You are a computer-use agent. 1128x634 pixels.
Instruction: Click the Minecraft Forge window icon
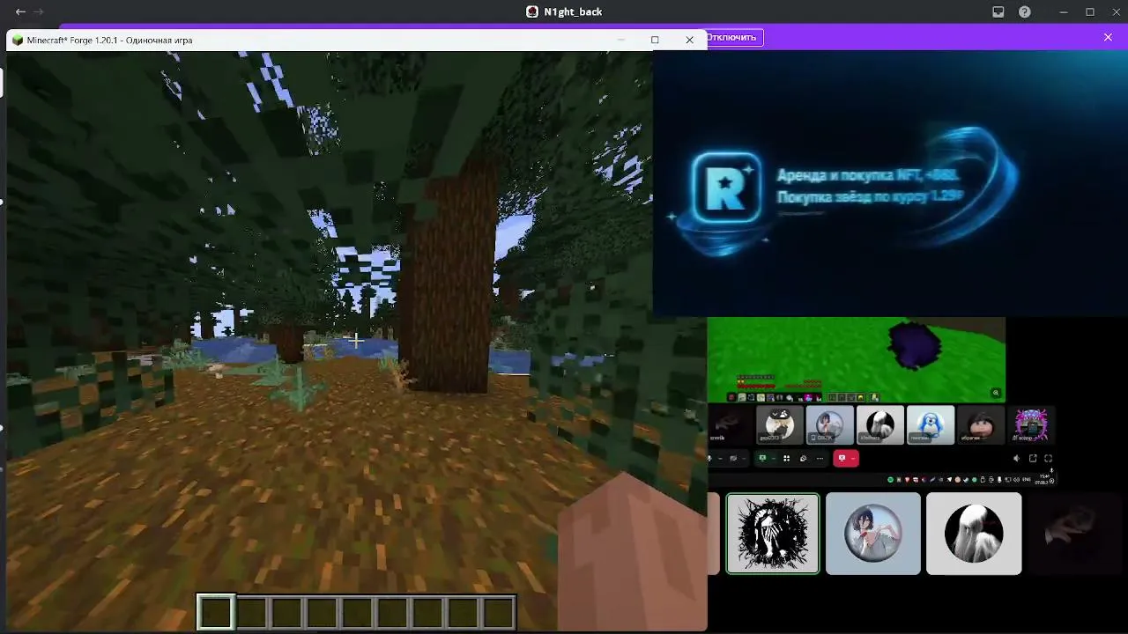(18, 40)
